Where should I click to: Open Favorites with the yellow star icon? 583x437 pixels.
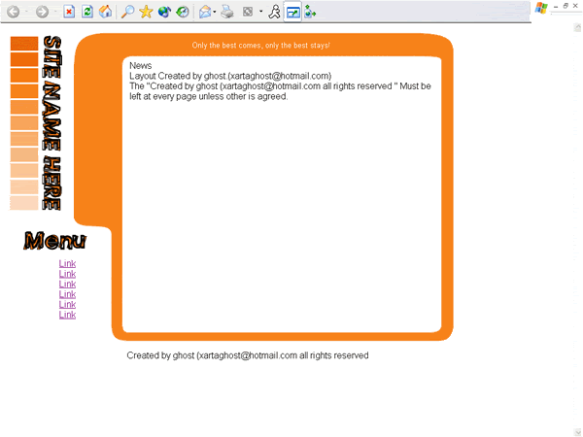[x=146, y=12]
